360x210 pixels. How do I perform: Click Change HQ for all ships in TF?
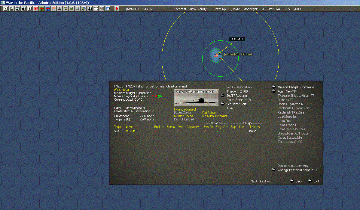point(297,170)
